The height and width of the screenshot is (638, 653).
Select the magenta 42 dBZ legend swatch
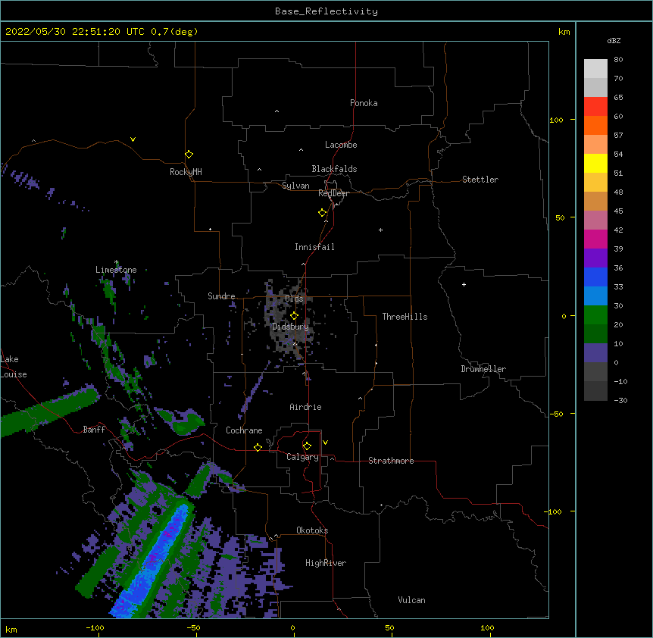click(x=595, y=239)
